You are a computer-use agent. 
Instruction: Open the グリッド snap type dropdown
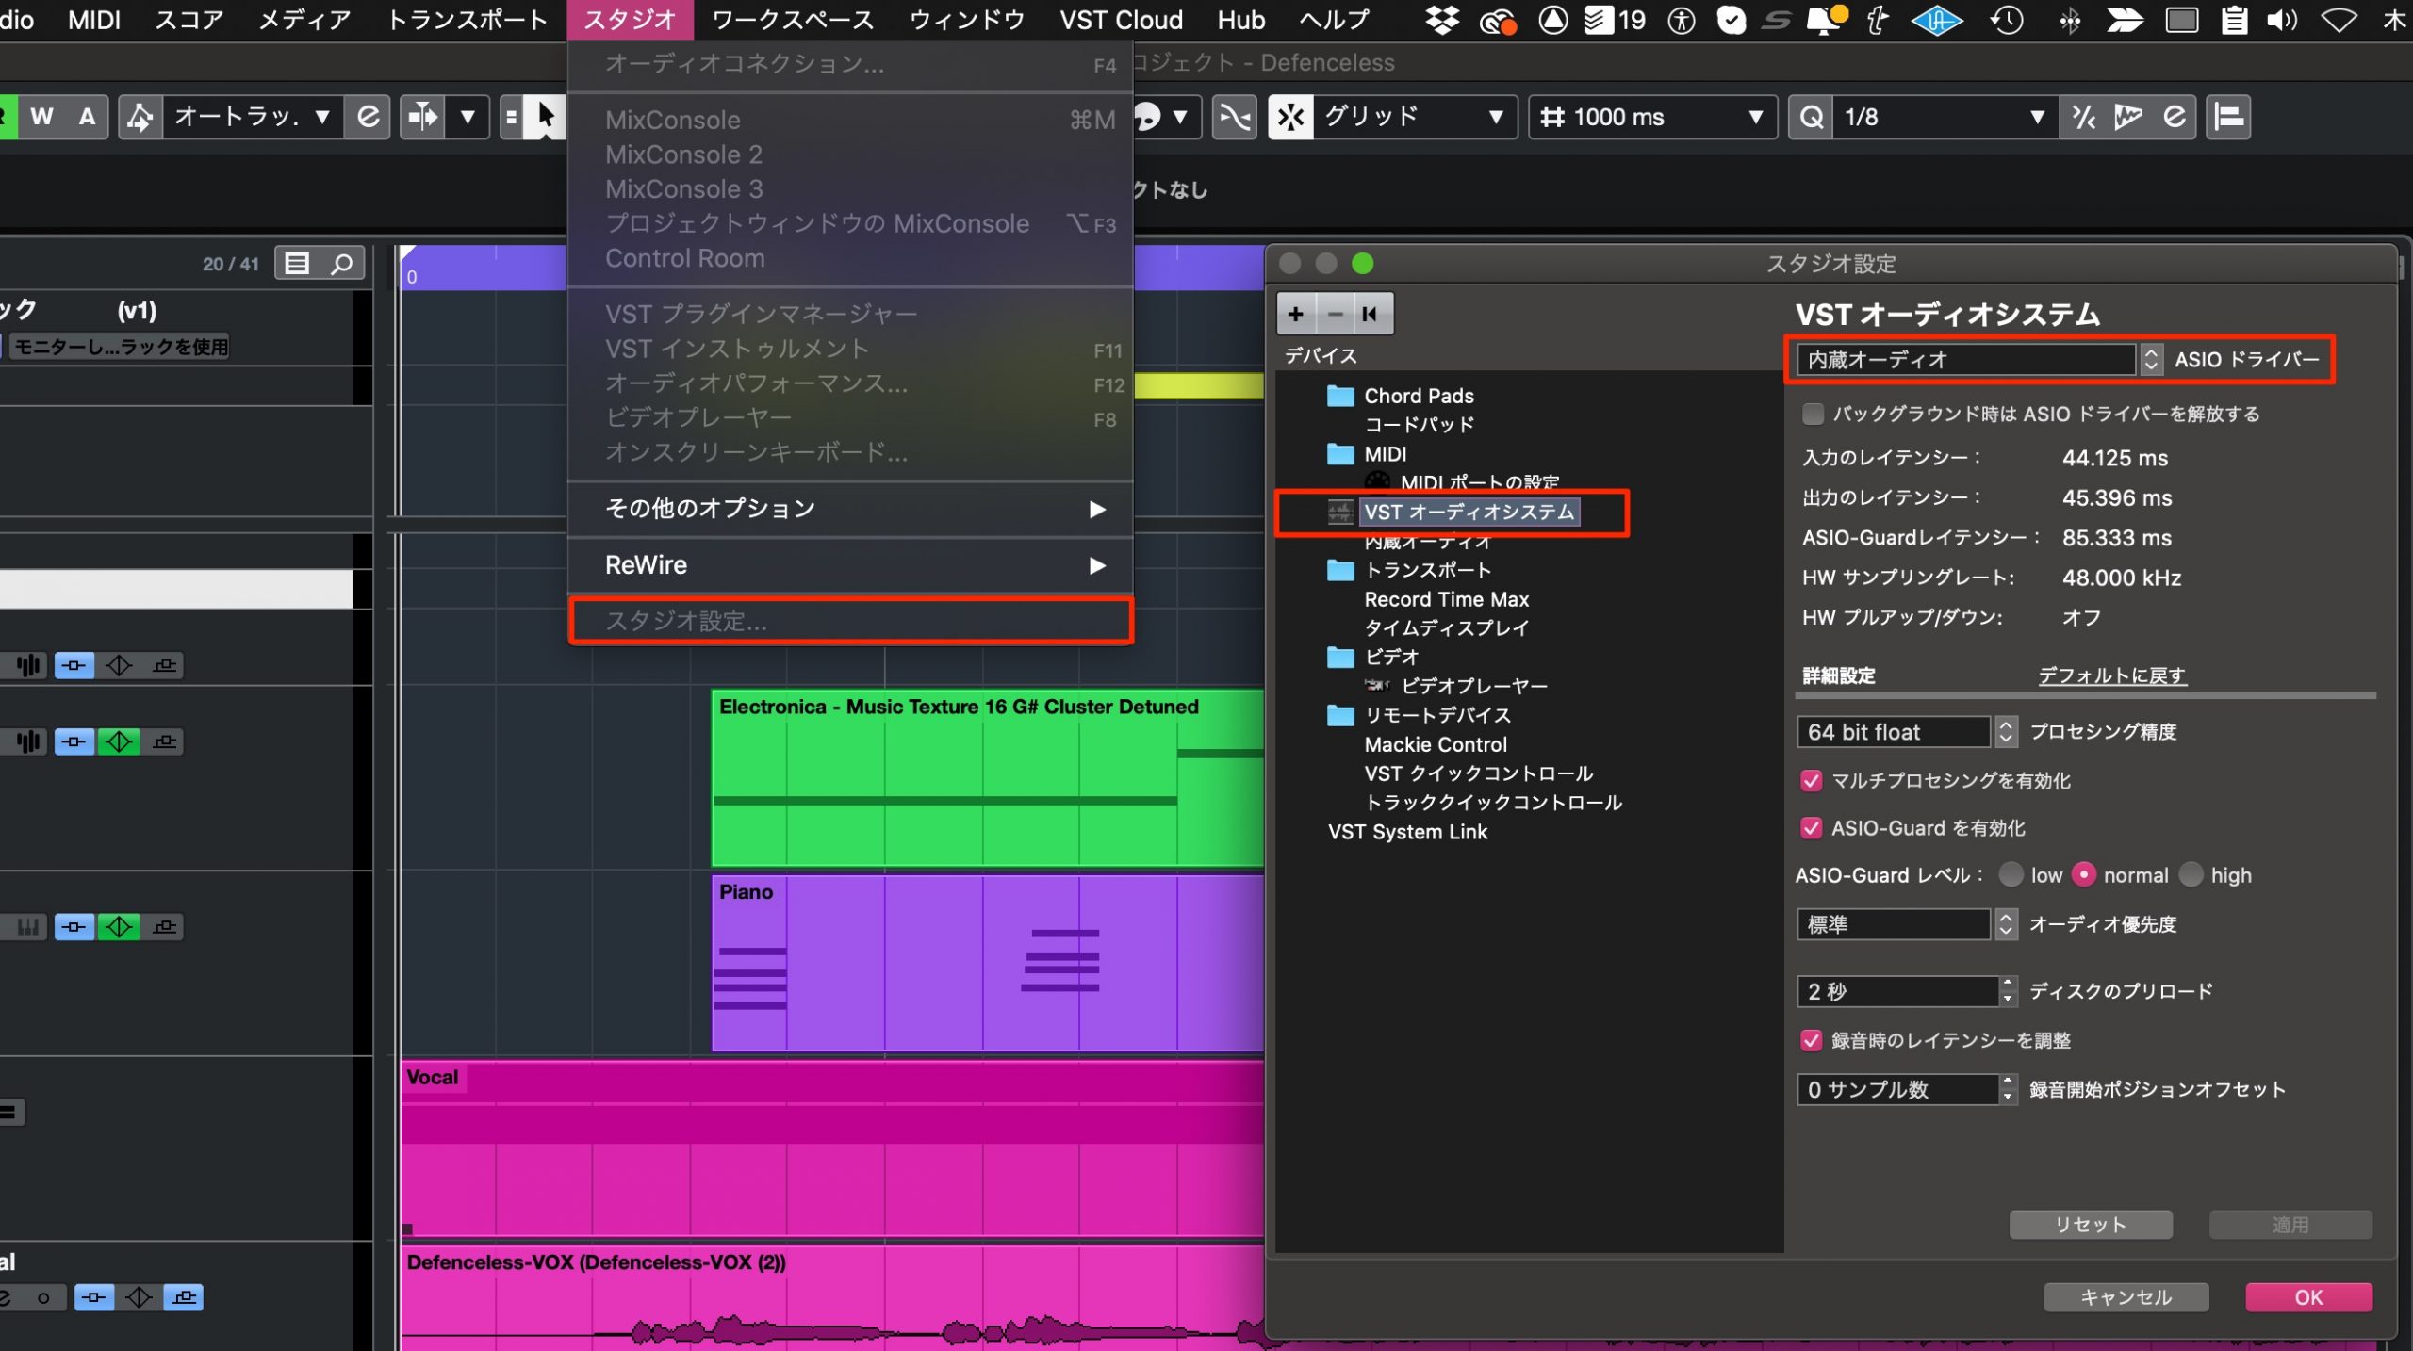[x=1414, y=117]
